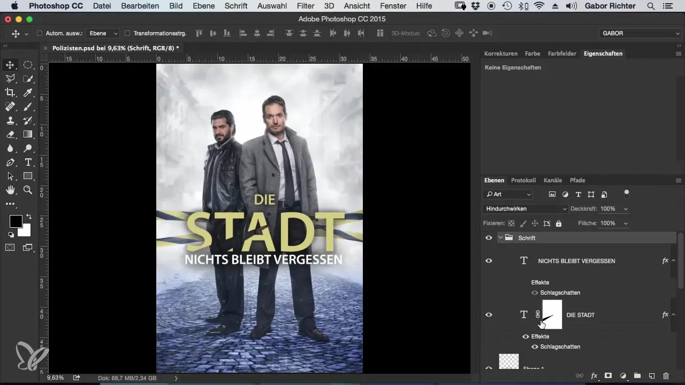This screenshot has height=385, width=685.
Task: Select the Brush tool
Action: click(x=28, y=106)
